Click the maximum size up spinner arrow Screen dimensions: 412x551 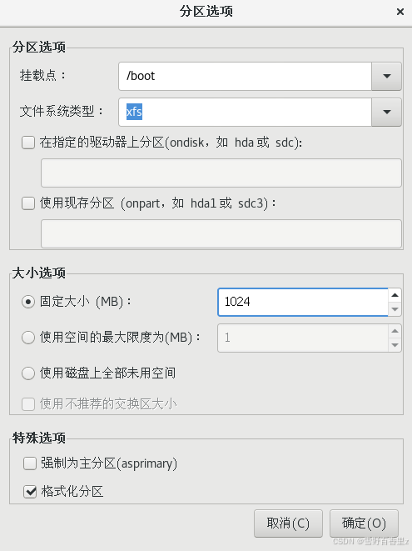[395, 331]
